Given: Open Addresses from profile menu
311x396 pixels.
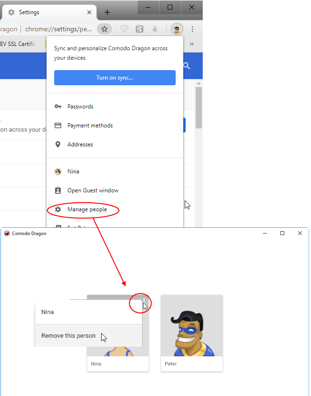Looking at the screenshot, I should [114, 144].
